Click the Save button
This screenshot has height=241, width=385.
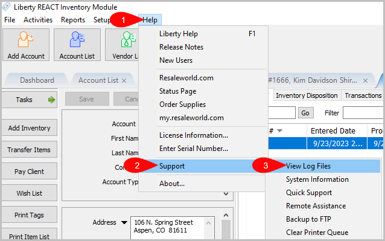point(87,99)
